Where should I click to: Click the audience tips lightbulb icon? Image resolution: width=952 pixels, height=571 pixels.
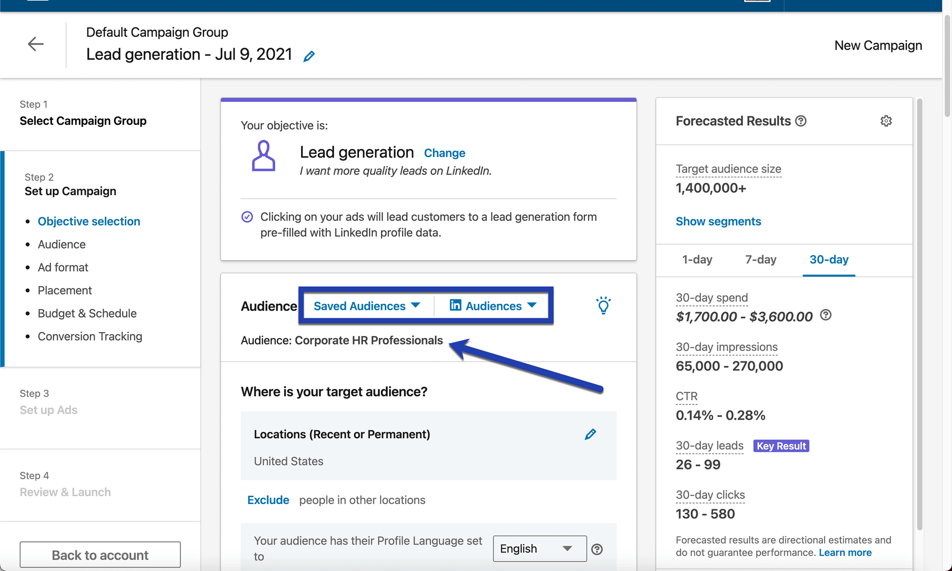[x=603, y=305]
